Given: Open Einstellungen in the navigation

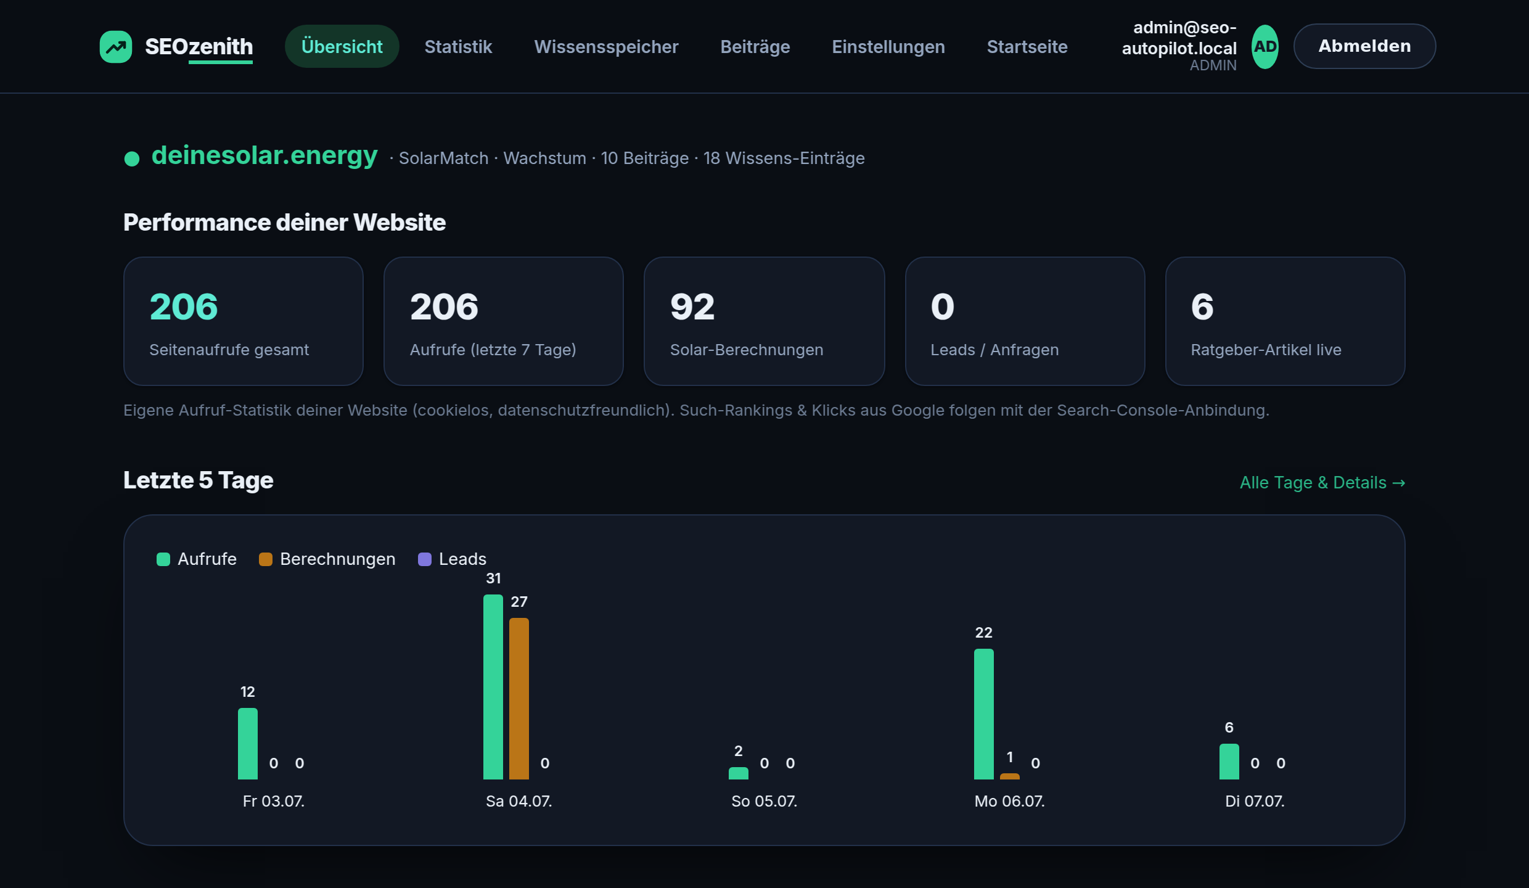Looking at the screenshot, I should click(x=888, y=47).
